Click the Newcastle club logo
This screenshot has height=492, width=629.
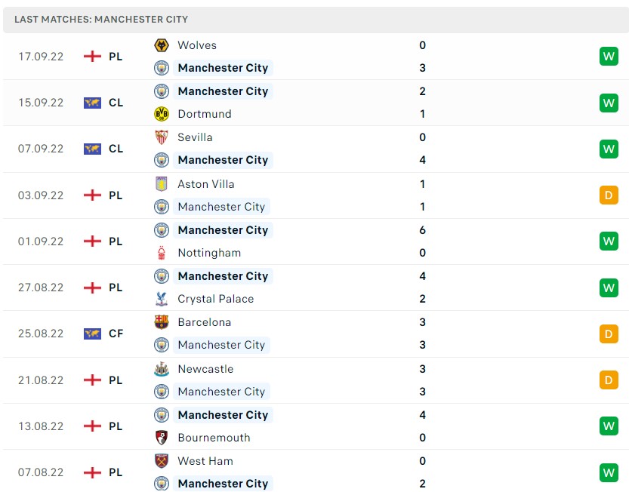click(161, 368)
